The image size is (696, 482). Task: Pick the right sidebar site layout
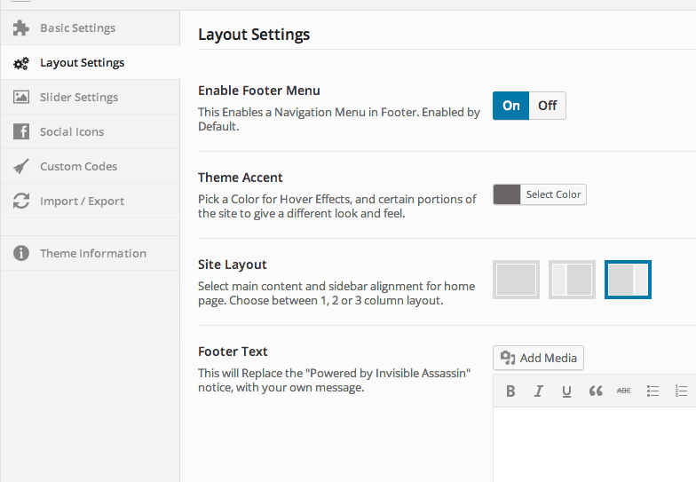(x=629, y=280)
